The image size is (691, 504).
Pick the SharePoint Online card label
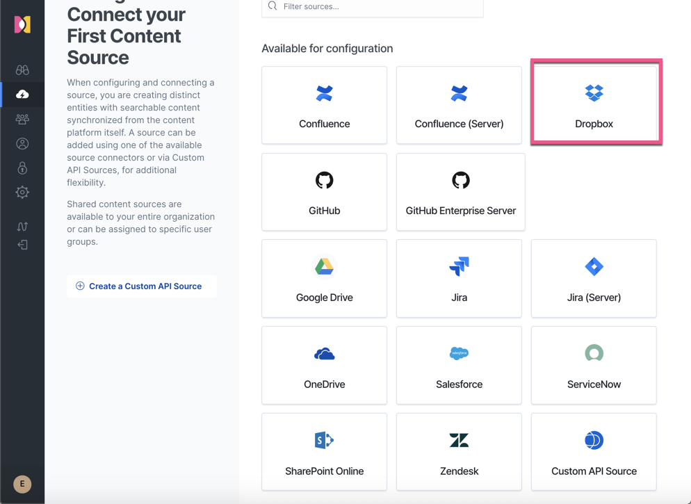pyautogui.click(x=325, y=471)
